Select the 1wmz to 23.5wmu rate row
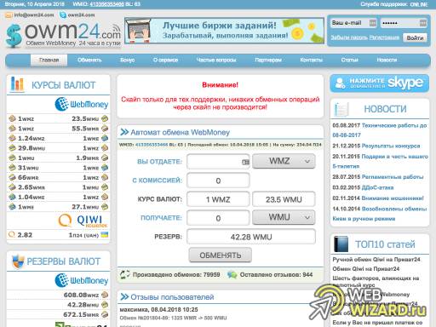This screenshot has width=436, height=327. (x=58, y=118)
